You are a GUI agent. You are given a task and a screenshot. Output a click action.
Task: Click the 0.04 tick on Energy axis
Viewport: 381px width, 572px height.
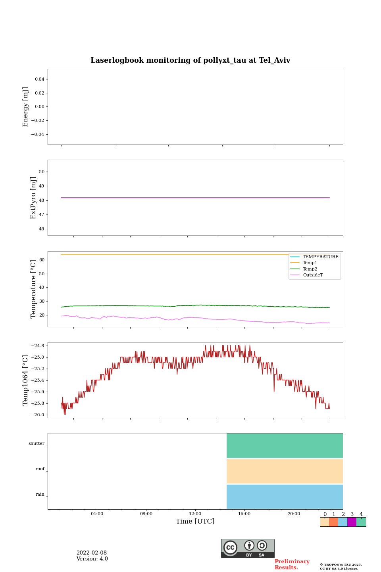40,79
